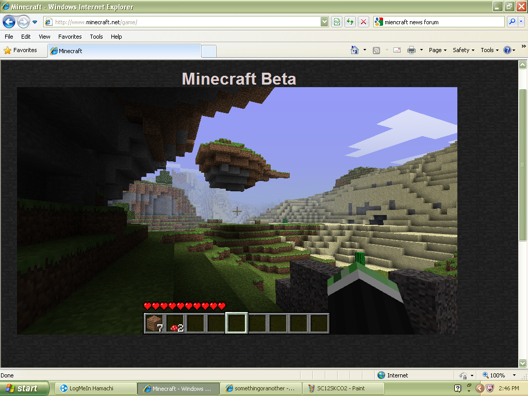Click the Favorites star button
528x396 pixels.
pyautogui.click(x=21, y=50)
